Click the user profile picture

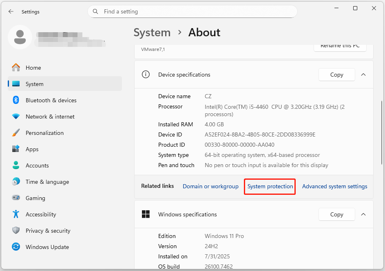(x=20, y=37)
